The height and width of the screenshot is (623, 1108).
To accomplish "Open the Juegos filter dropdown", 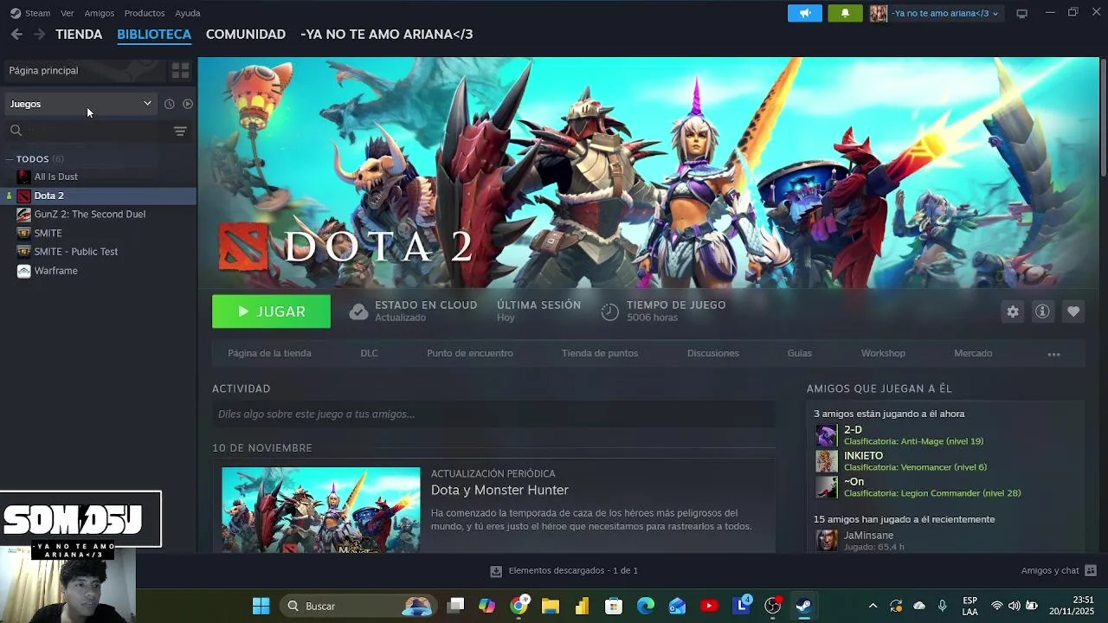I will 81,104.
